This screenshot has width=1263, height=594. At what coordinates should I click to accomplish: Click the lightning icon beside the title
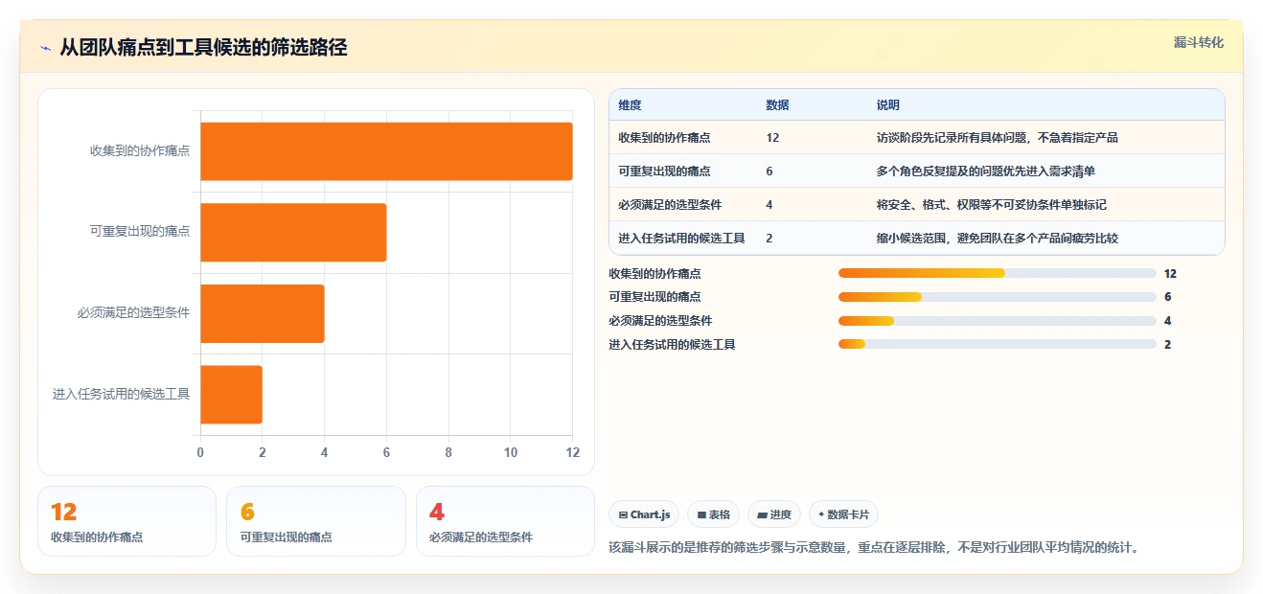pos(45,48)
